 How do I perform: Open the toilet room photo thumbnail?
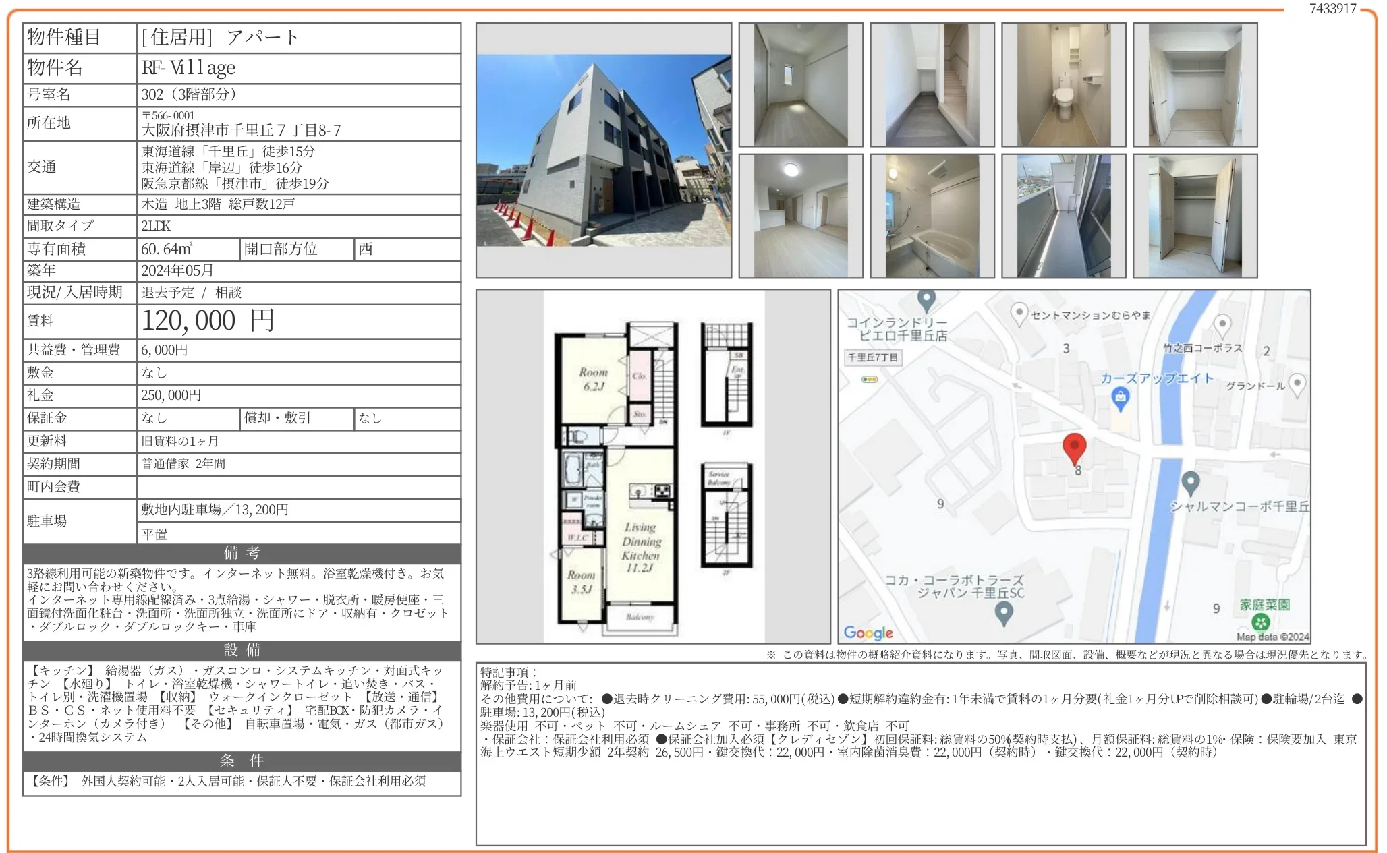[x=1063, y=84]
